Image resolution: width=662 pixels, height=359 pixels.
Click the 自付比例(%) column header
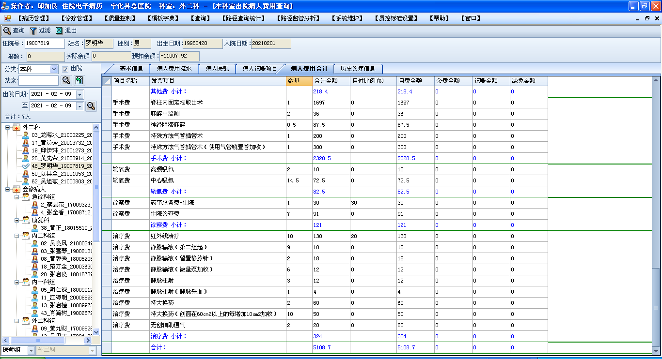pyautogui.click(x=374, y=81)
